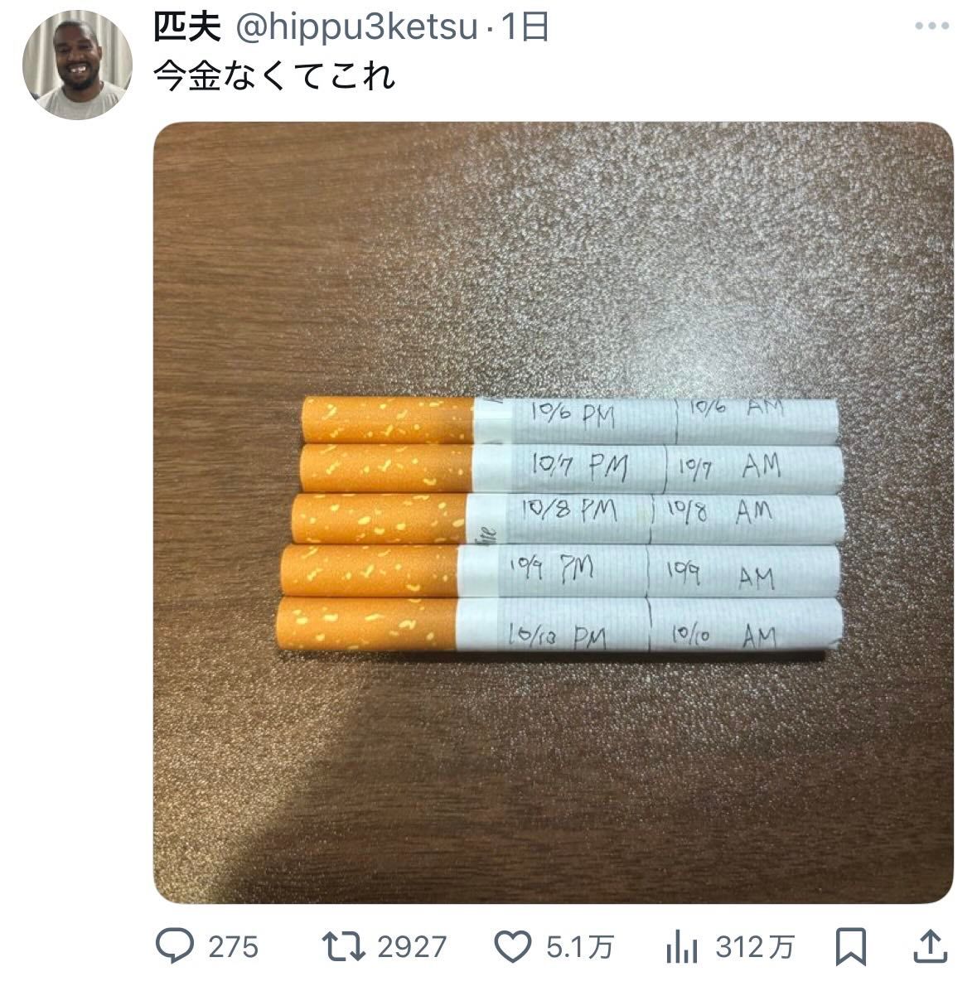Open the three-dot more options menu
The image size is (977, 991).
pos(931,26)
